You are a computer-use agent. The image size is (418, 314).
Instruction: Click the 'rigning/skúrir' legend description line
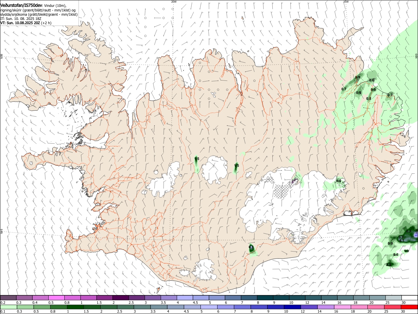(38, 10)
